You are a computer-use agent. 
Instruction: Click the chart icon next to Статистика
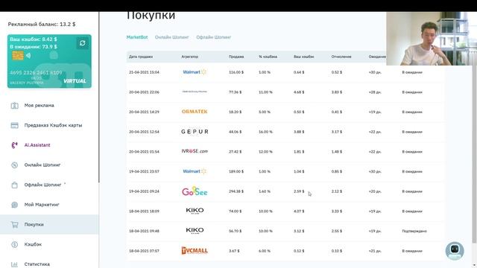coord(15,264)
